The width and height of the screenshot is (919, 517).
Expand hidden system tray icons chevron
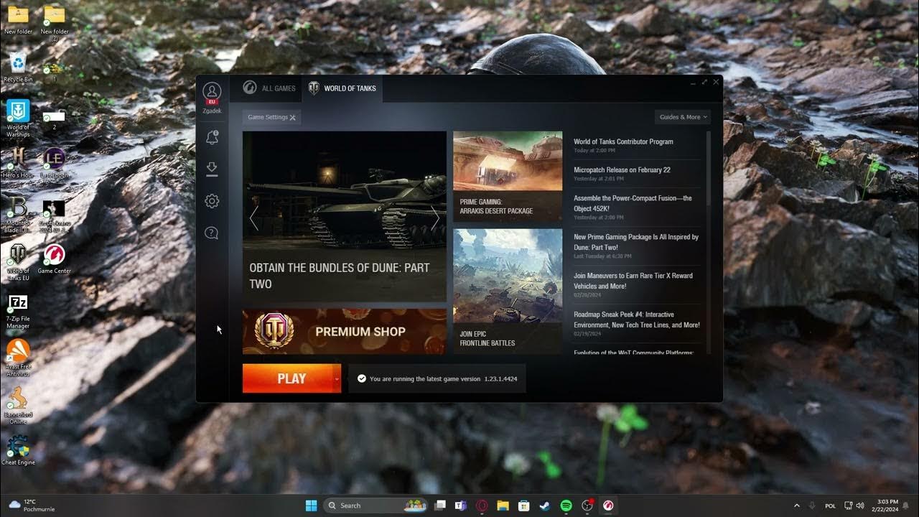pyautogui.click(x=796, y=506)
